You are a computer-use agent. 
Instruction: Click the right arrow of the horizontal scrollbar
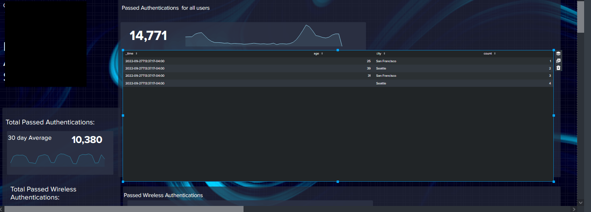[574, 209]
